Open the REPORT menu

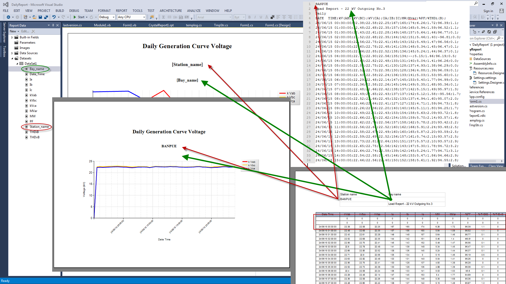pyautogui.click(x=121, y=11)
